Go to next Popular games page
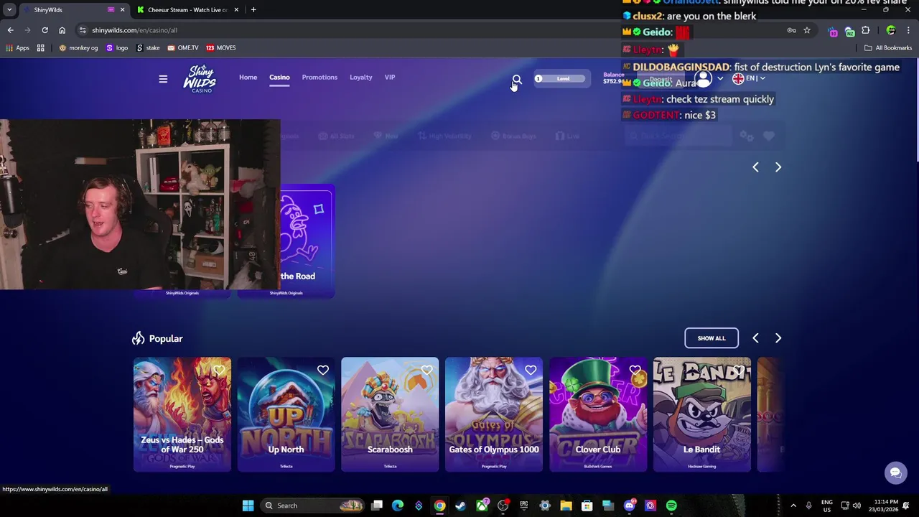Viewport: 919px width, 517px height. pos(778,338)
